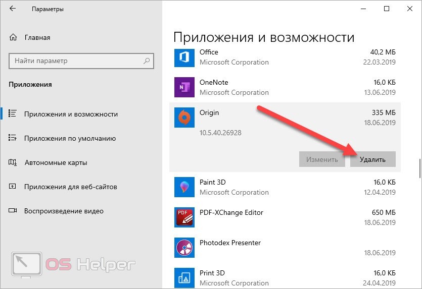Viewport: 422px width, 289px height.
Task: Open Приложения для веб-сайтов section
Action: [71, 187]
